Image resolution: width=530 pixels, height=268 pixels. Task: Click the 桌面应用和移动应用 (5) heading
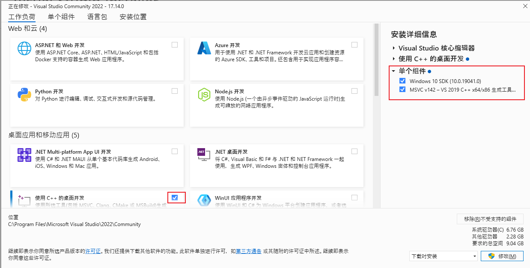click(44, 135)
